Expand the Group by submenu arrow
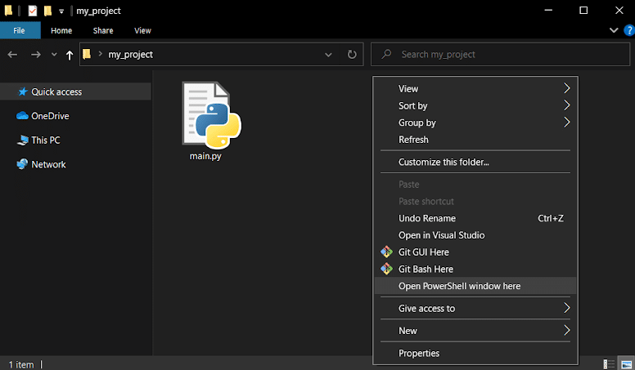 coord(567,123)
